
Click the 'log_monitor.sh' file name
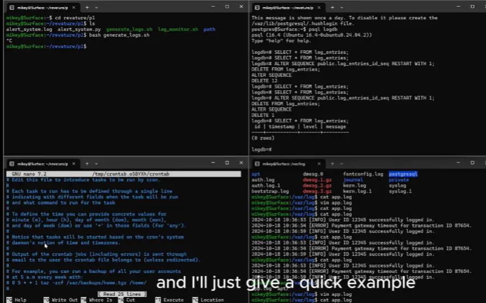pos(178,29)
